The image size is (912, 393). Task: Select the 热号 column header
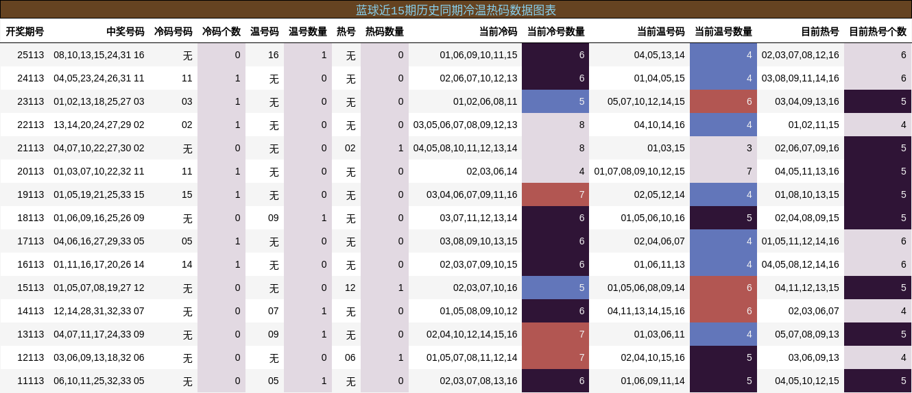[x=346, y=31]
